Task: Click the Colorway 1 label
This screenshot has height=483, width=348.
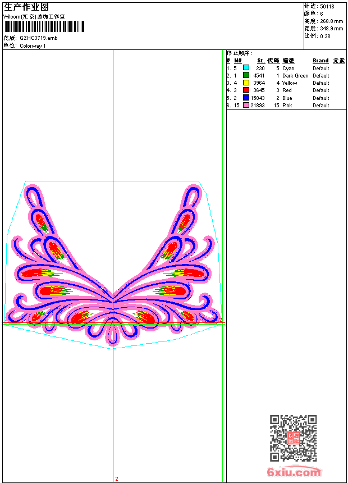Action: pos(33,46)
